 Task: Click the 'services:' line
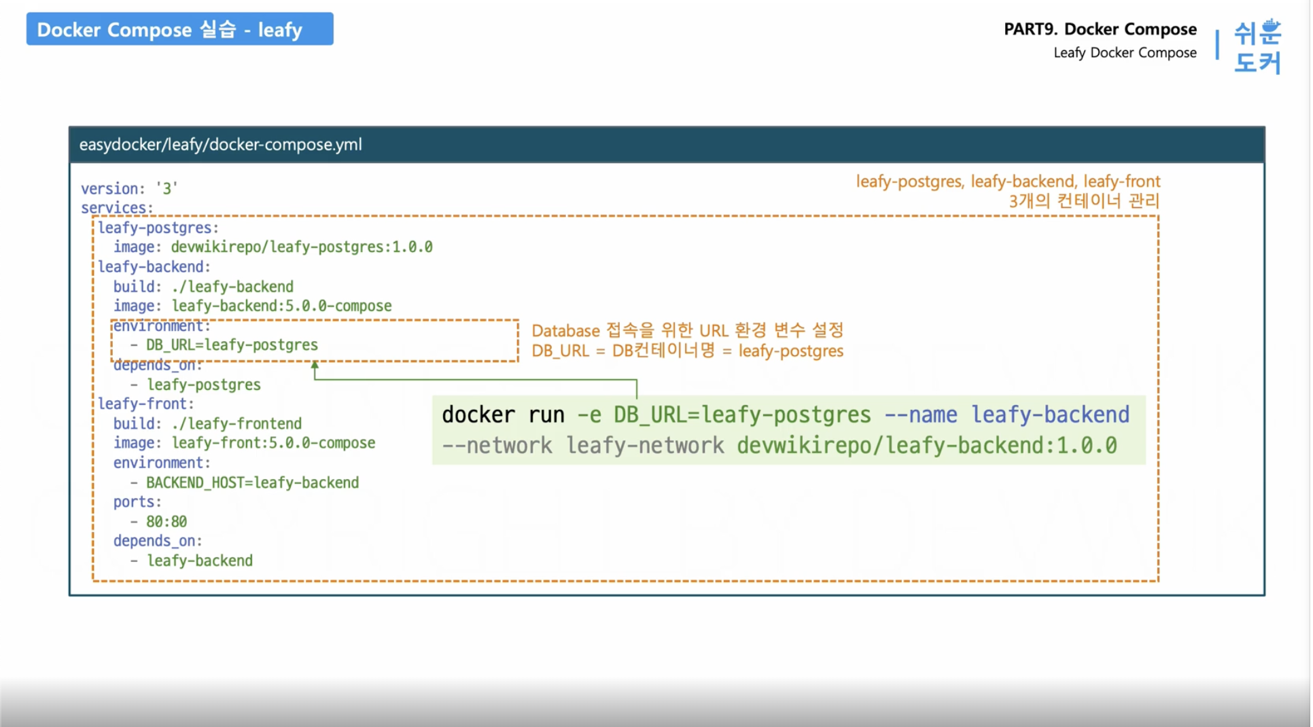point(117,207)
